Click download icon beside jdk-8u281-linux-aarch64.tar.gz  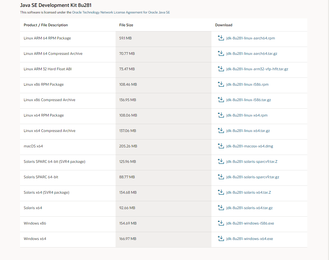(x=221, y=53)
